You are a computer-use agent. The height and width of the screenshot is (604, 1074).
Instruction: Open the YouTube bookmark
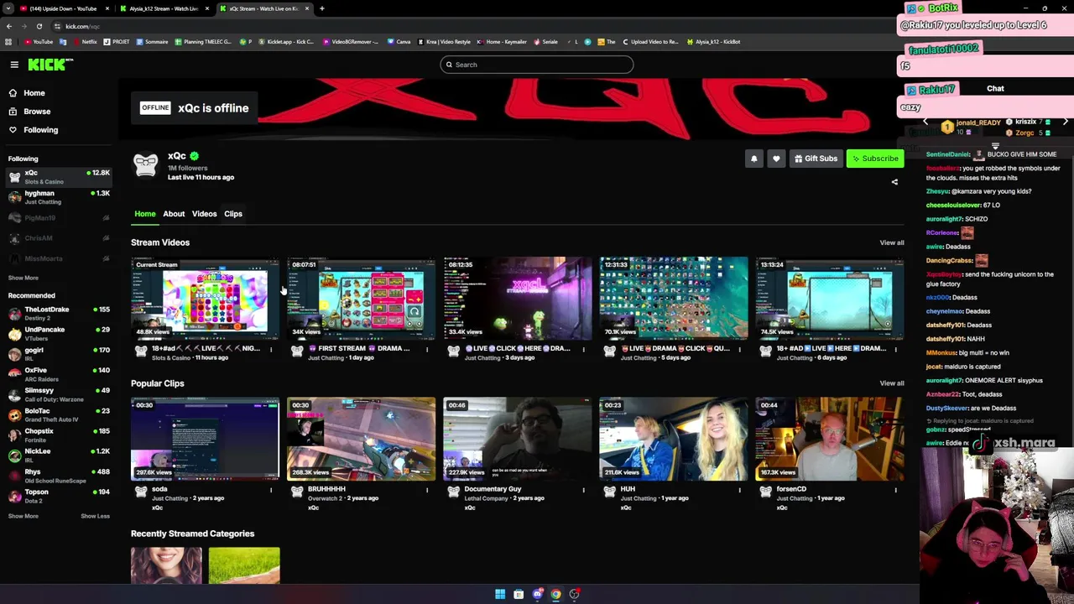coord(39,42)
